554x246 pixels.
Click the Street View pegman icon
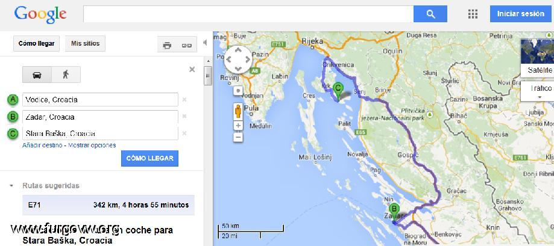click(238, 111)
